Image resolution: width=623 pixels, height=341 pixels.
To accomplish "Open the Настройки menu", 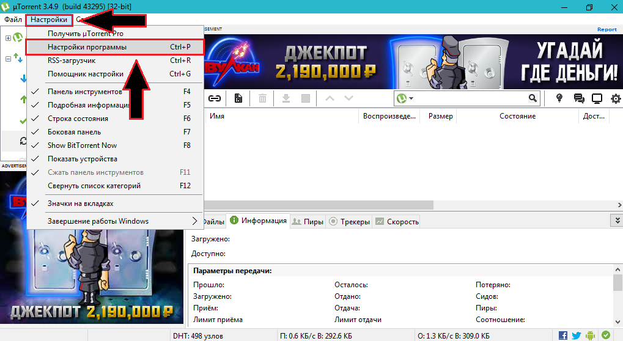I will tap(49, 20).
